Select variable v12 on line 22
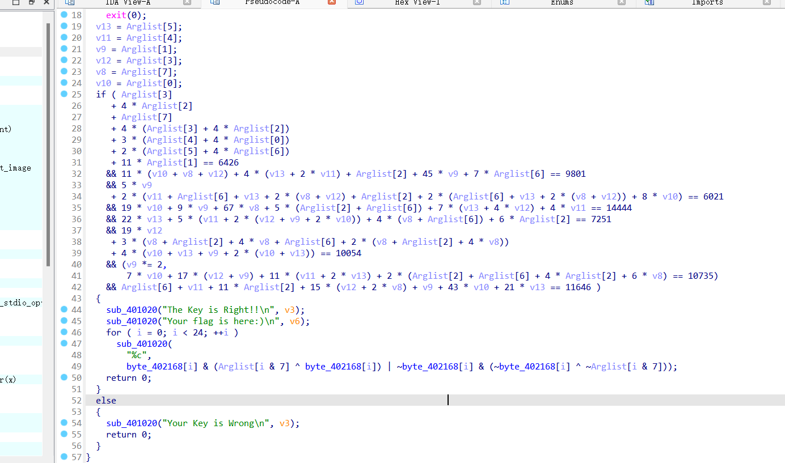 coord(103,61)
